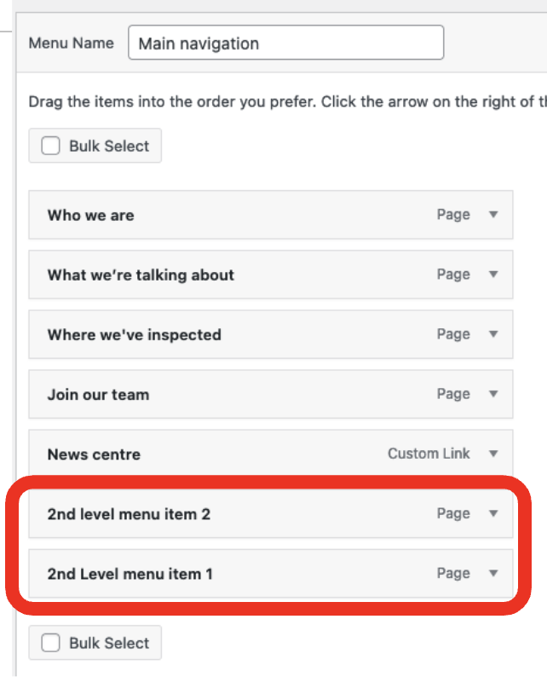Image resolution: width=547 pixels, height=677 pixels.
Task: Click the Custom Link type label
Action: pyautogui.click(x=429, y=454)
